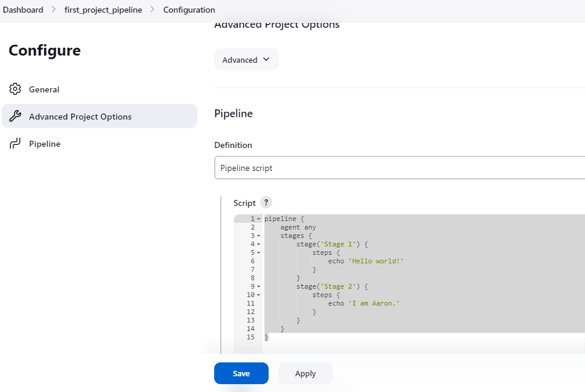Click the General gear icon in sidebar
Screen dimensions: 585x392
click(15, 89)
